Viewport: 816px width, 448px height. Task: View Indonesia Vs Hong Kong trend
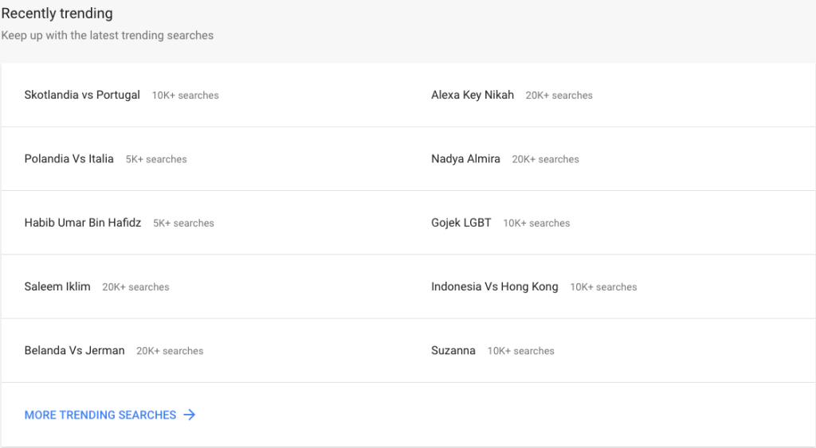click(x=494, y=287)
